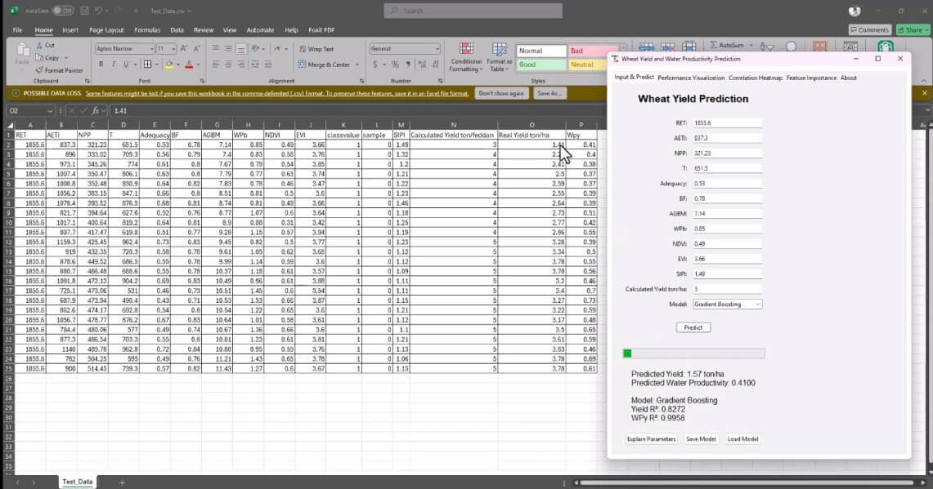Click the NDVI input field

point(727,243)
